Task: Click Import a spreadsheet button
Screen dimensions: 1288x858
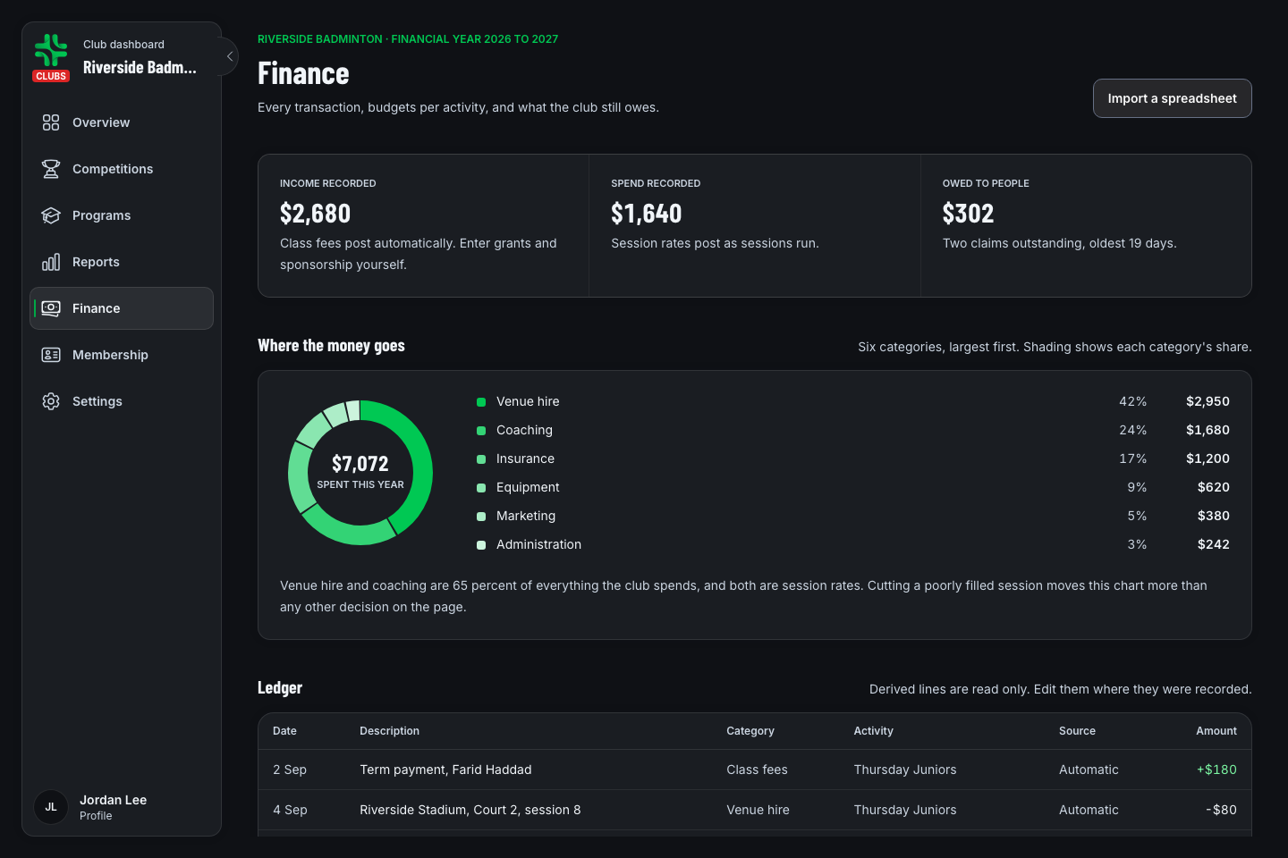Action: pos(1172,98)
